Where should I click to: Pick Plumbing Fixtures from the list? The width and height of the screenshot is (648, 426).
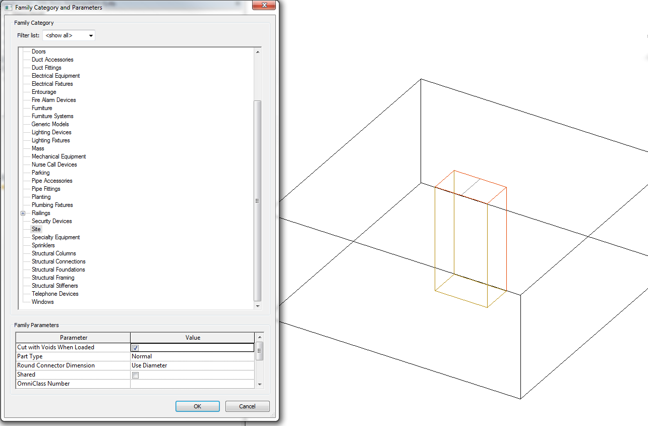coord(52,205)
